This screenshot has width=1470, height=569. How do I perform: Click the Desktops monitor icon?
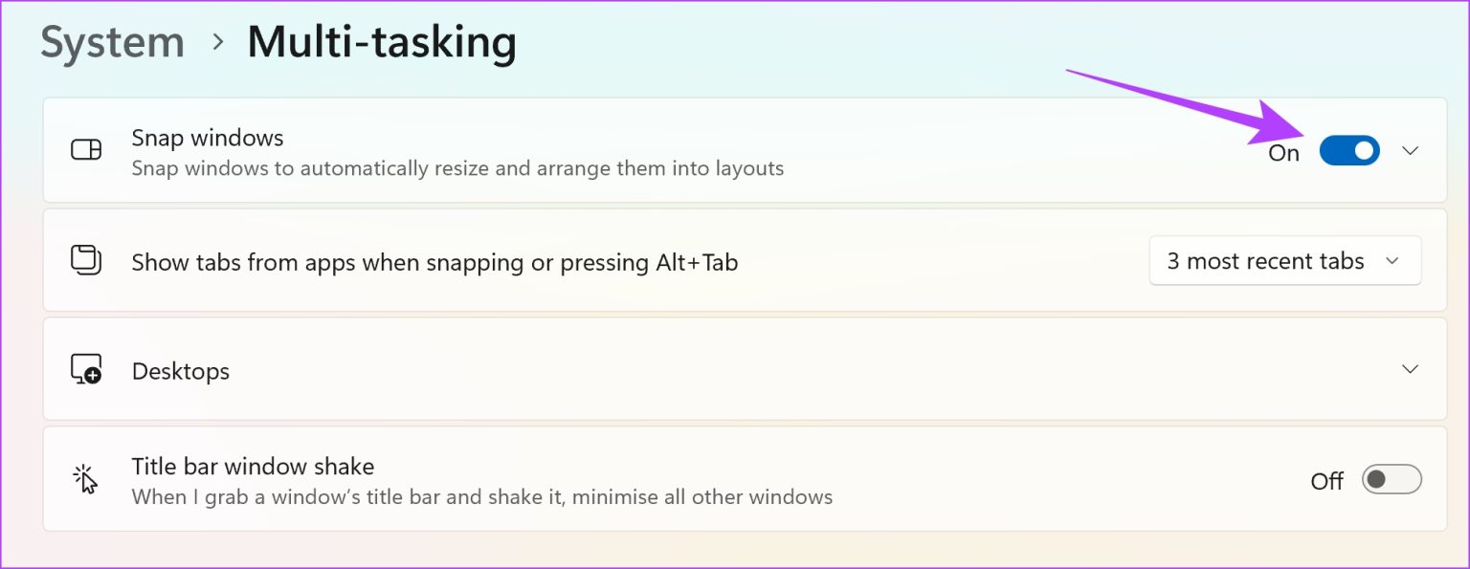(86, 370)
